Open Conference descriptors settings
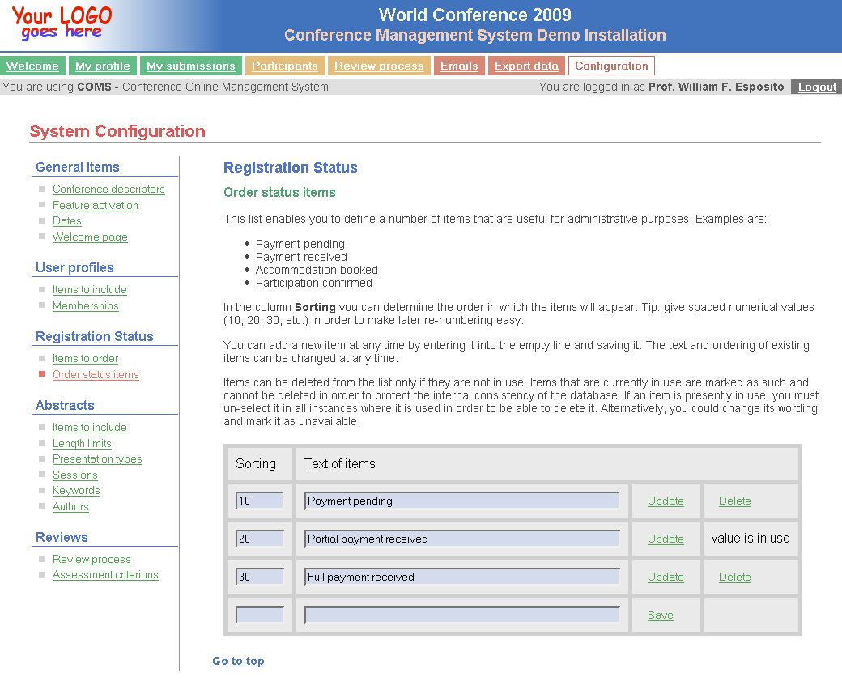 (108, 189)
